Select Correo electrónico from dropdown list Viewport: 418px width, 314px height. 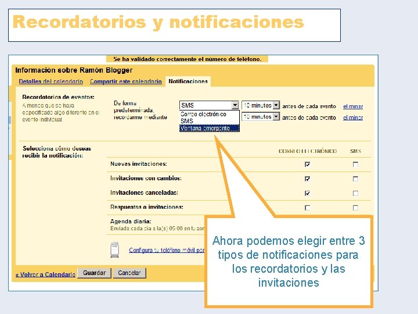(x=209, y=114)
